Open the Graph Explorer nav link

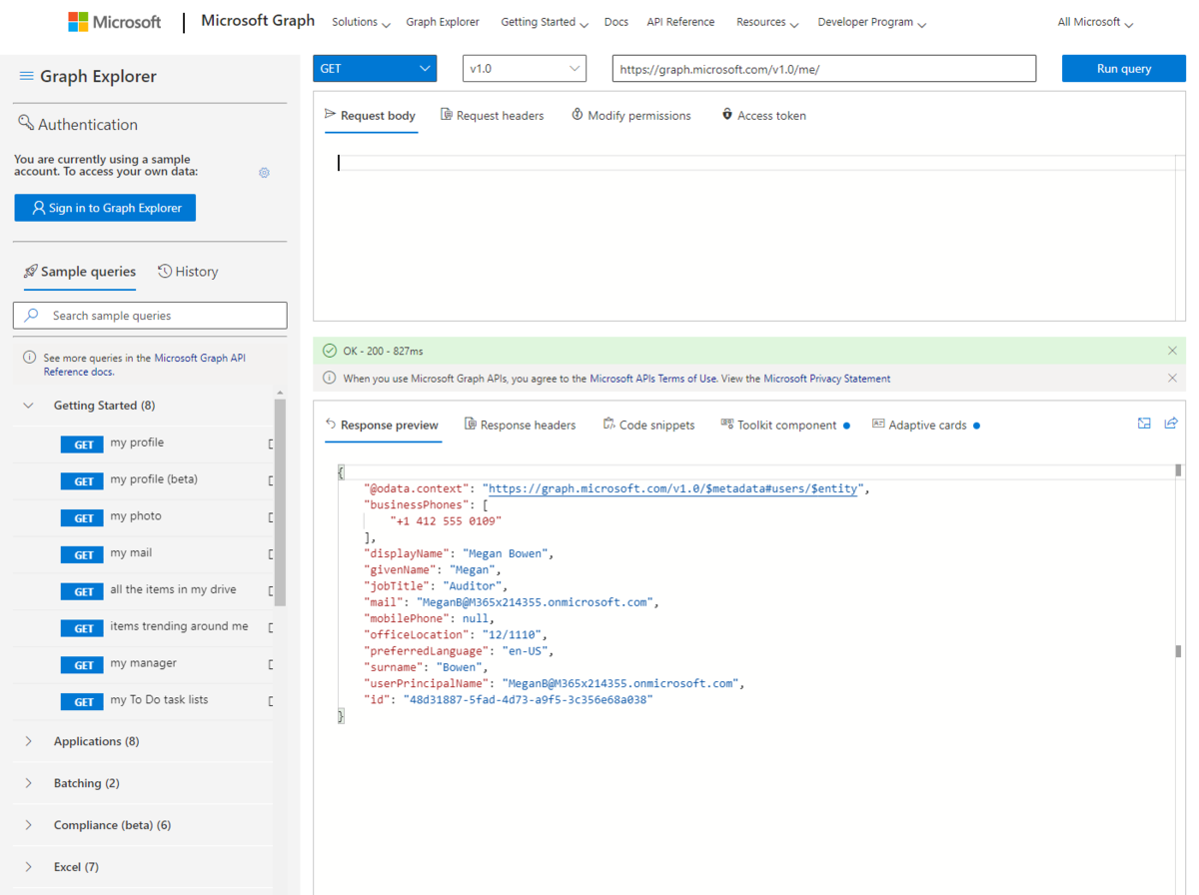tap(443, 22)
